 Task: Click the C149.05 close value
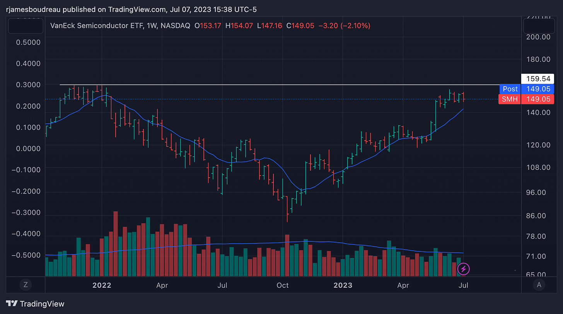tap(300, 26)
